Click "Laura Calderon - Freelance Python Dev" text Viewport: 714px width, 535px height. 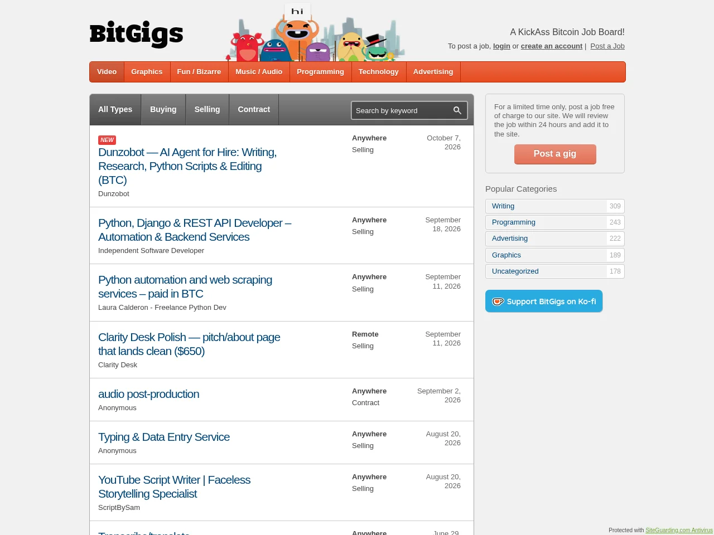pyautogui.click(x=162, y=308)
